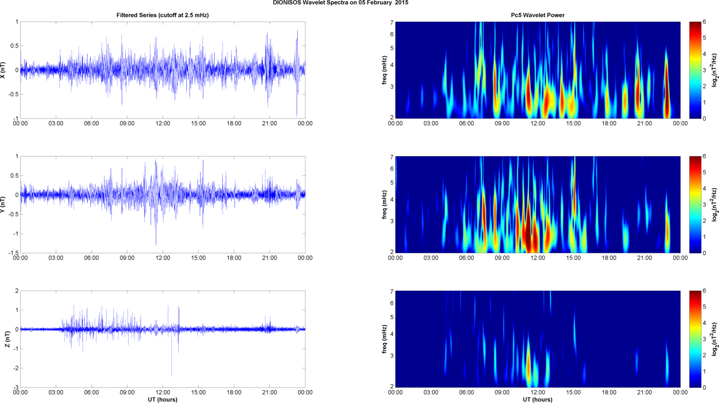Click the Z component filtered time series plot
This screenshot has height=403, width=719.
[163, 339]
